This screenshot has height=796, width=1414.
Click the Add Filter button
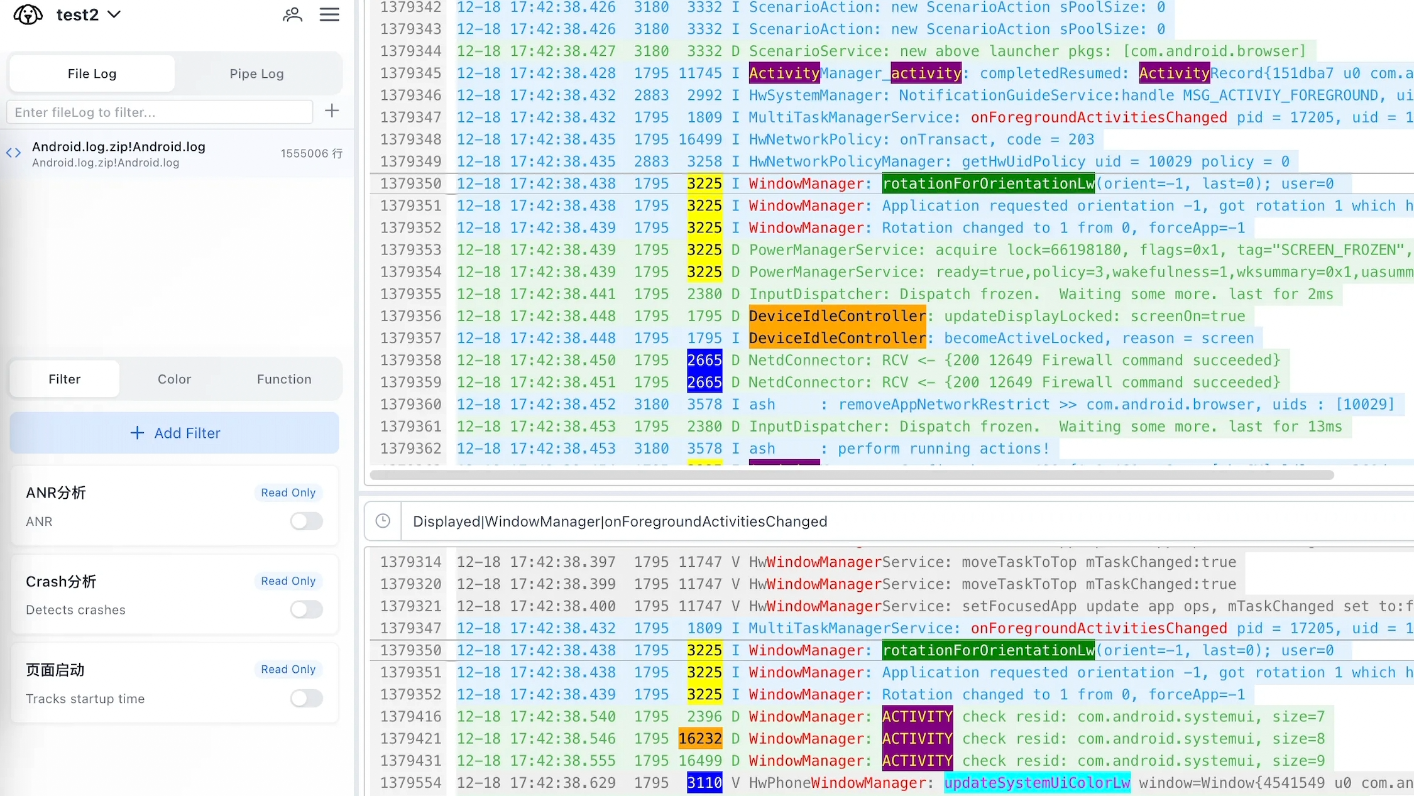(175, 433)
